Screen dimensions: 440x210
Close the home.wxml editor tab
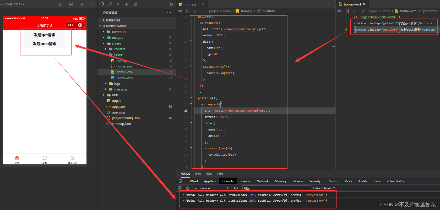point(364,4)
